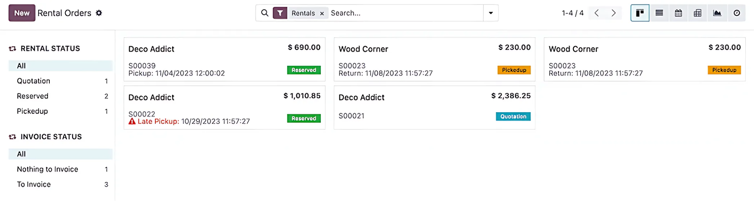Create a New rental order

(22, 13)
